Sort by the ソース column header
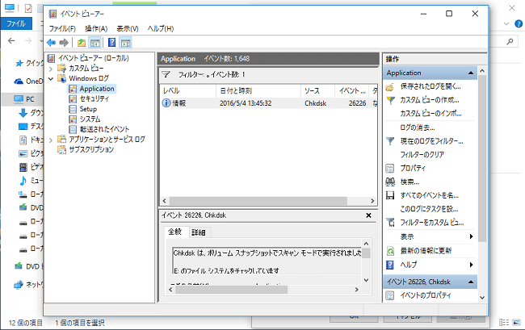 click(x=318, y=90)
